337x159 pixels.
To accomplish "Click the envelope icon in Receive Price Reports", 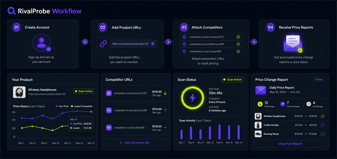I will click(x=293, y=44).
